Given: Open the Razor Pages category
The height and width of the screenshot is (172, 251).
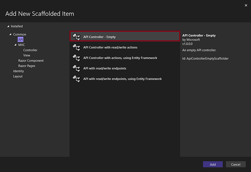Looking at the screenshot, I should pos(27,66).
